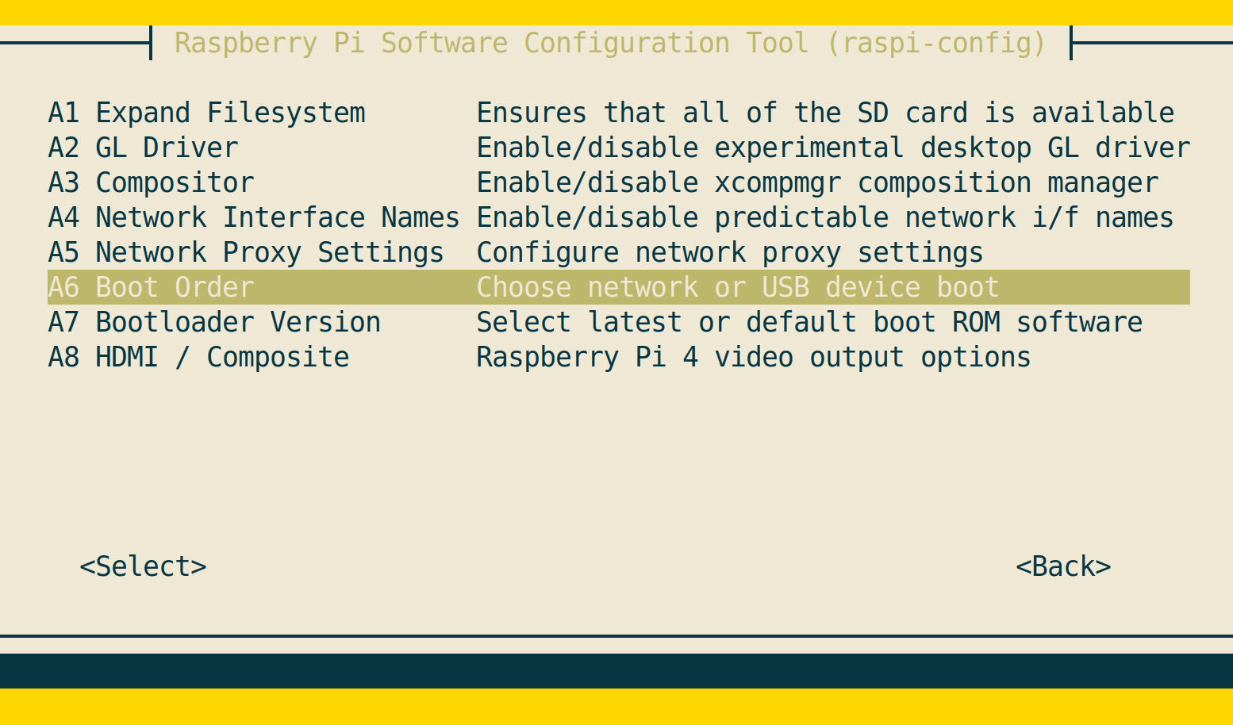Choose the A2 GL Driver entry

click(143, 148)
